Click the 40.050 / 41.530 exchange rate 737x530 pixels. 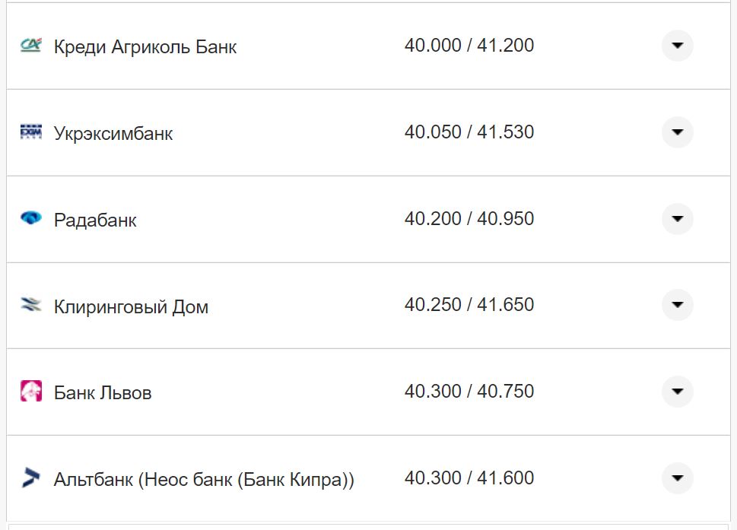tap(469, 132)
